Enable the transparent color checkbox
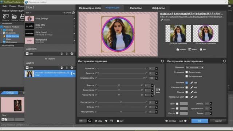The image size is (233, 131). [187, 97]
